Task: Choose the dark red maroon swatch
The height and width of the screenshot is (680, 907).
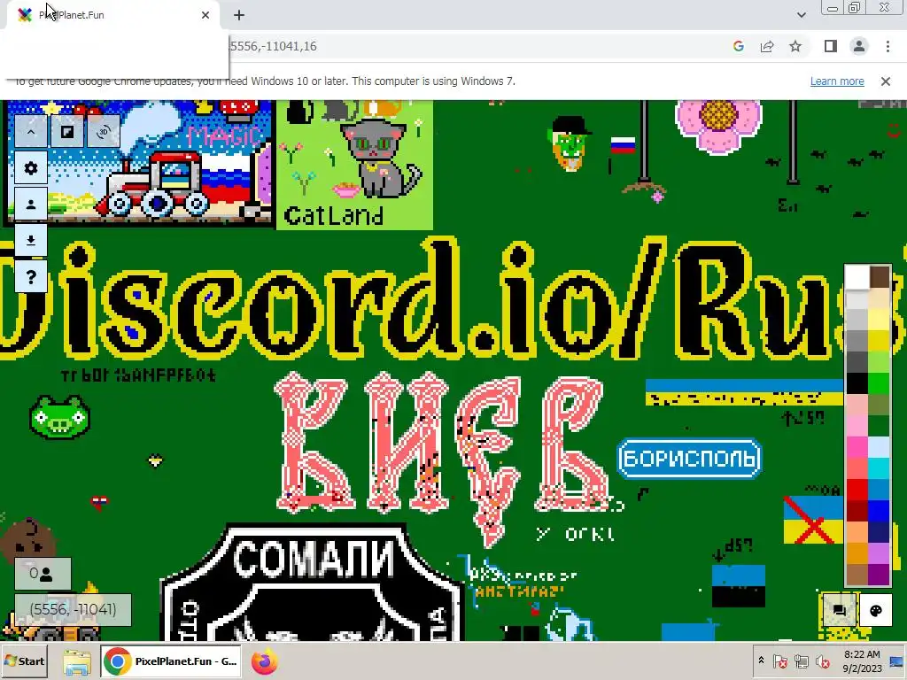Action: [857, 511]
